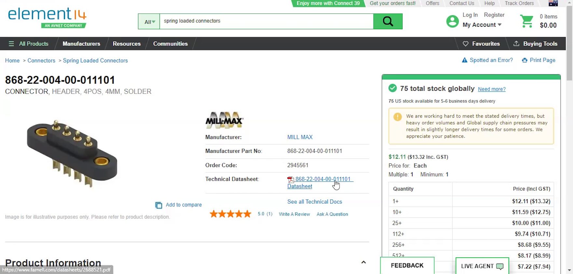Image resolution: width=573 pixels, height=274 pixels.
Task: Open the PDF datasheet icon
Action: 290,179
